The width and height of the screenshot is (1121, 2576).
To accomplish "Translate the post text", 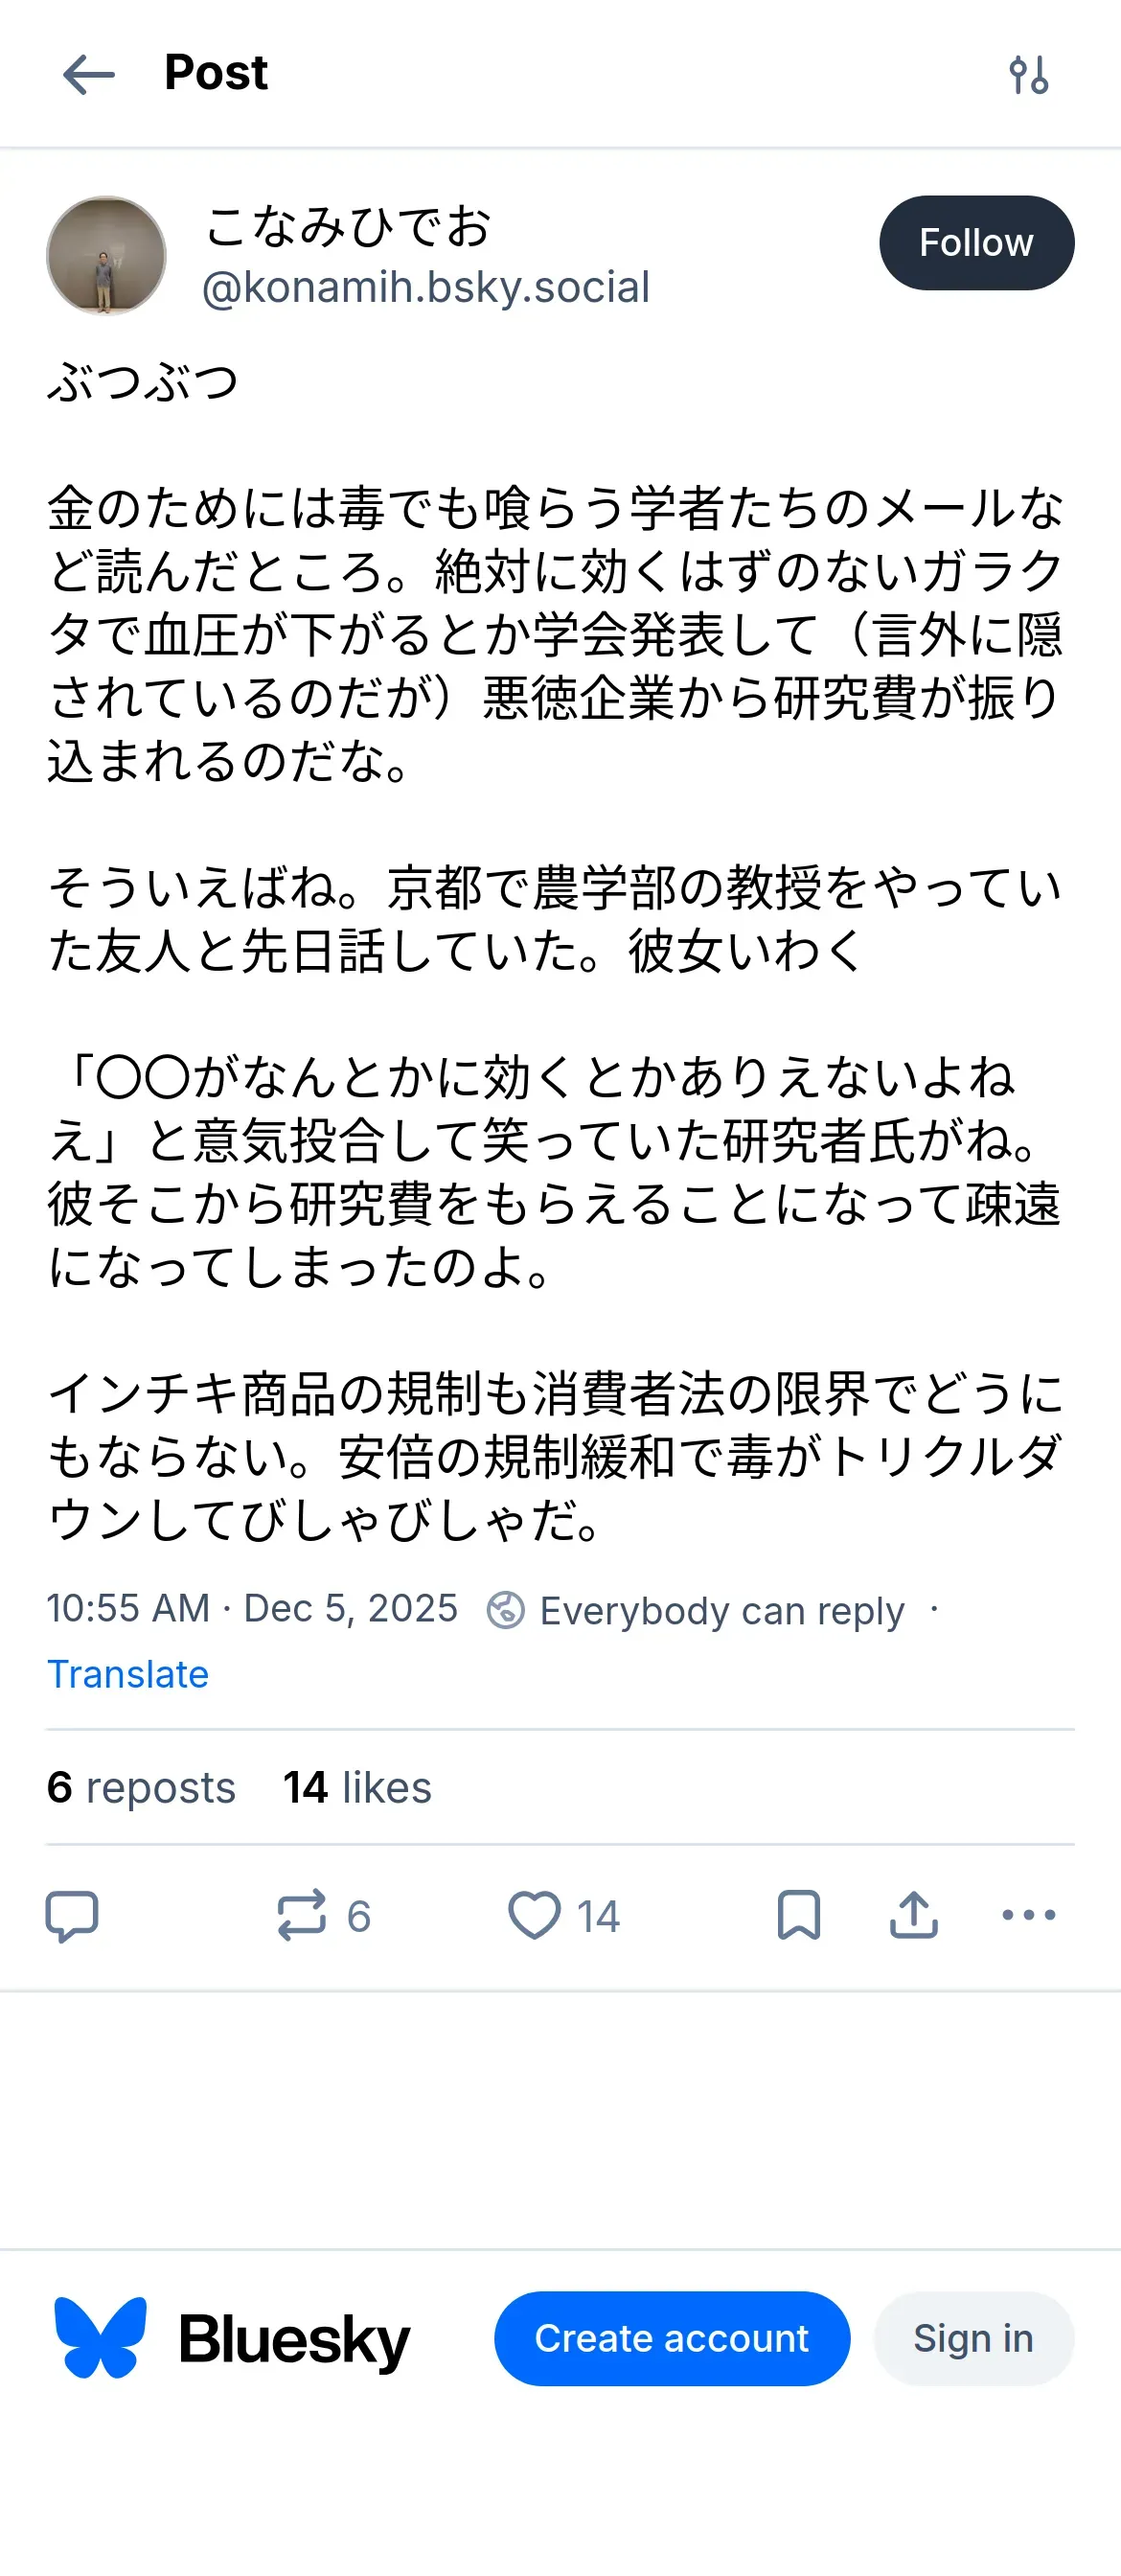I will (128, 1674).
